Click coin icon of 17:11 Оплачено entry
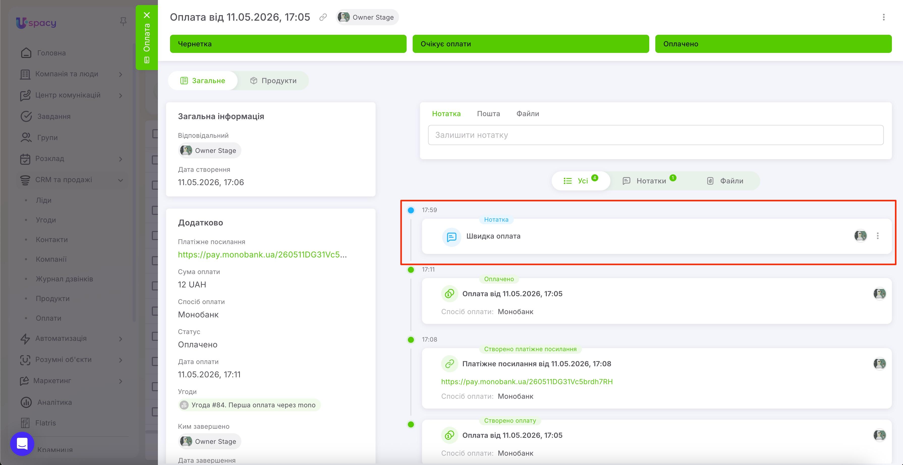Image resolution: width=903 pixels, height=465 pixels. (x=449, y=294)
